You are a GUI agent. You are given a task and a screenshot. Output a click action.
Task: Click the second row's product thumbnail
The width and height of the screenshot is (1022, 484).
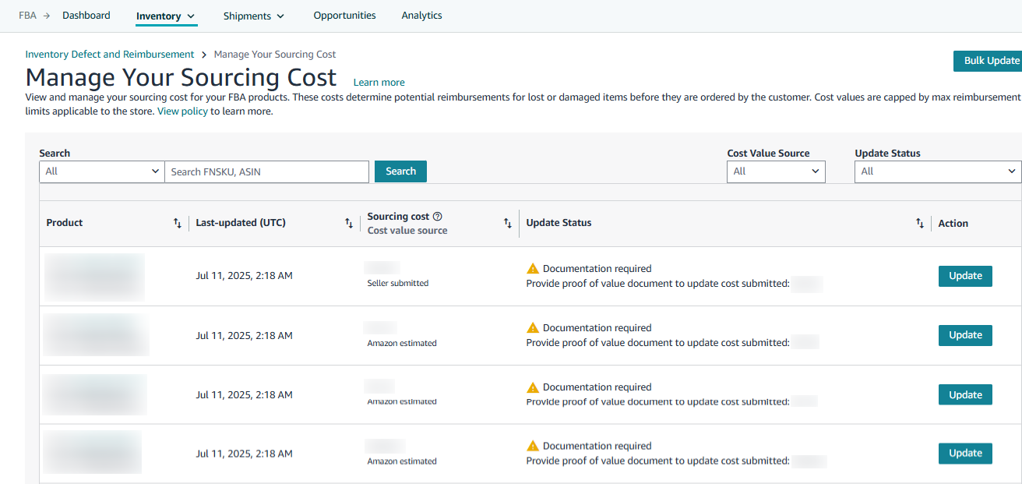pos(95,335)
